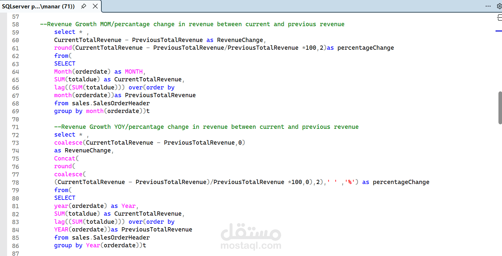The width and height of the screenshot is (502, 256).
Task: Place cursor on the select keyword at line 59
Action: coord(65,32)
